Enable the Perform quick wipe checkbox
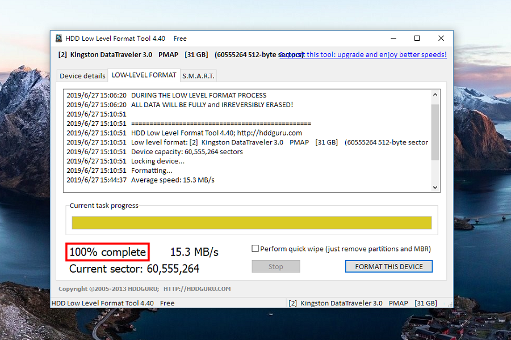The width and height of the screenshot is (511, 340). (256, 248)
